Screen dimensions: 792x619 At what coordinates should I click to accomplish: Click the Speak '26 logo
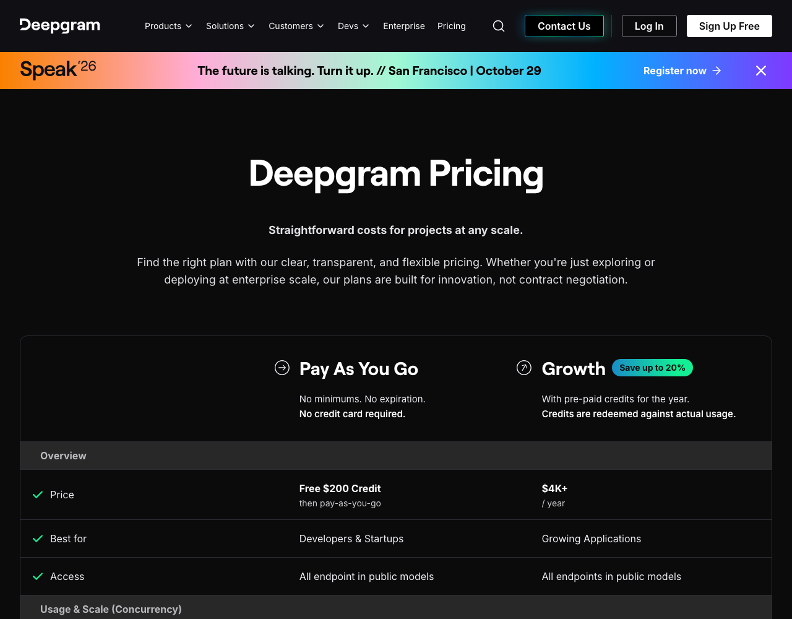click(x=58, y=70)
